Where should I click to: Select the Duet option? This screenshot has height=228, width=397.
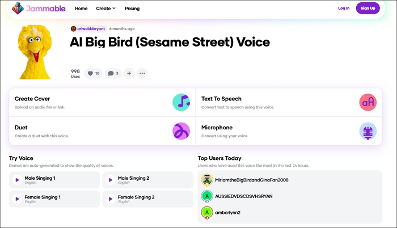(x=102, y=131)
